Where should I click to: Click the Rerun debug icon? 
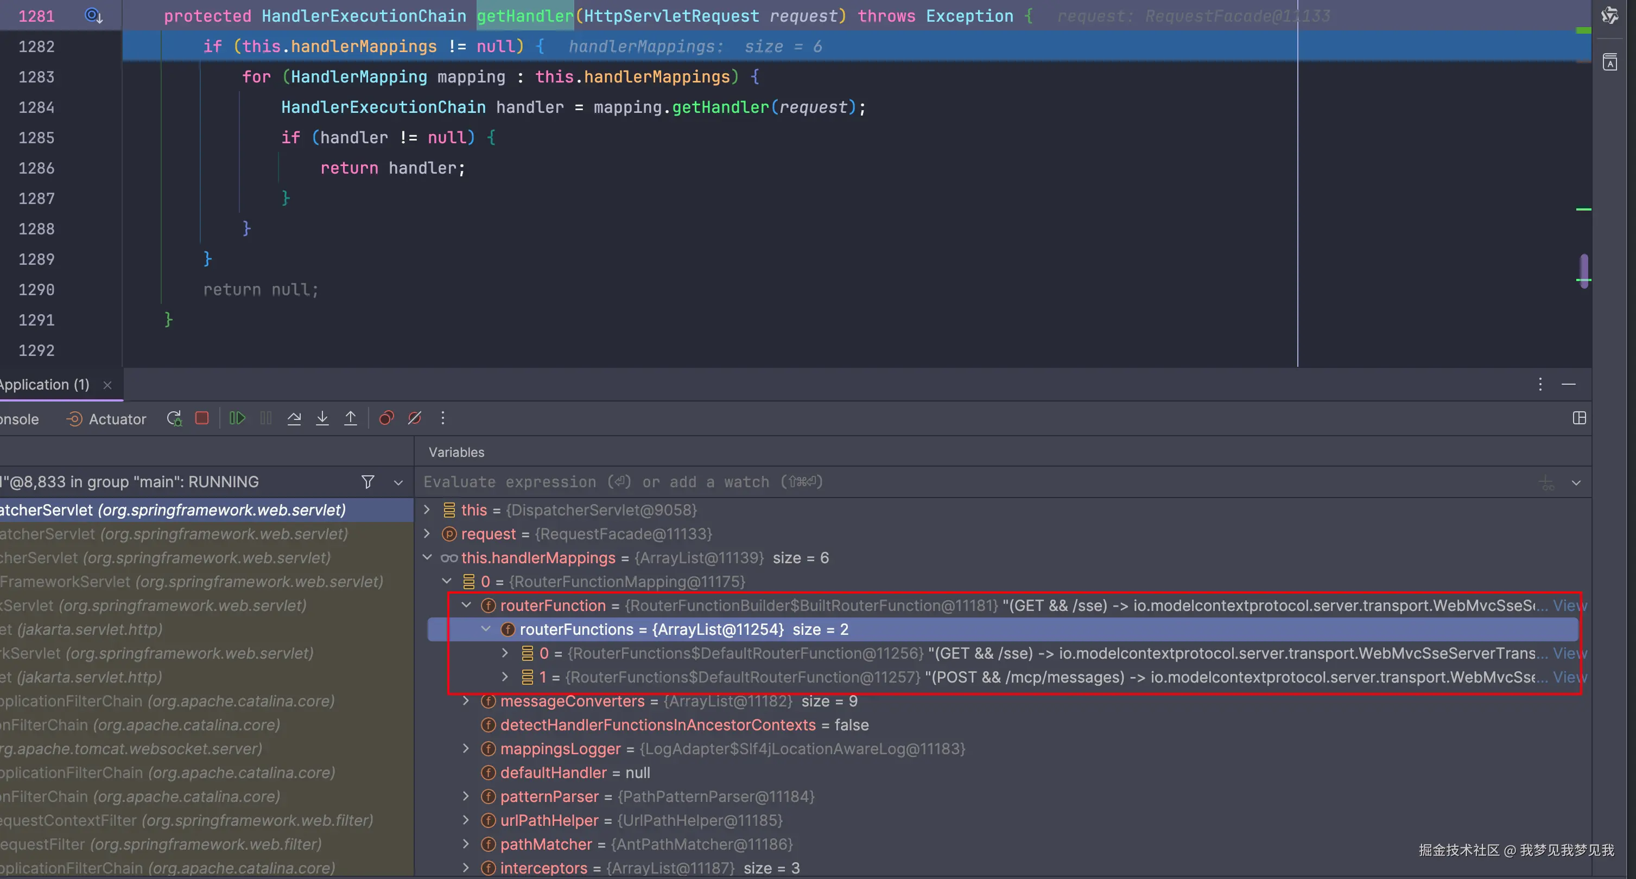[x=174, y=419]
